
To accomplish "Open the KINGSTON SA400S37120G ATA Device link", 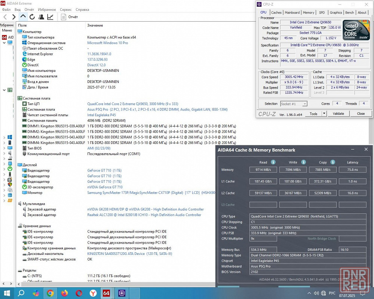I will [x=129, y=254].
